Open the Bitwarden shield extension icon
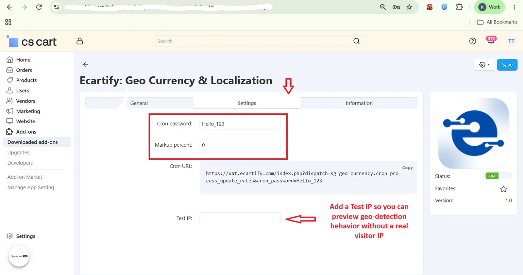The image size is (523, 275). click(444, 7)
